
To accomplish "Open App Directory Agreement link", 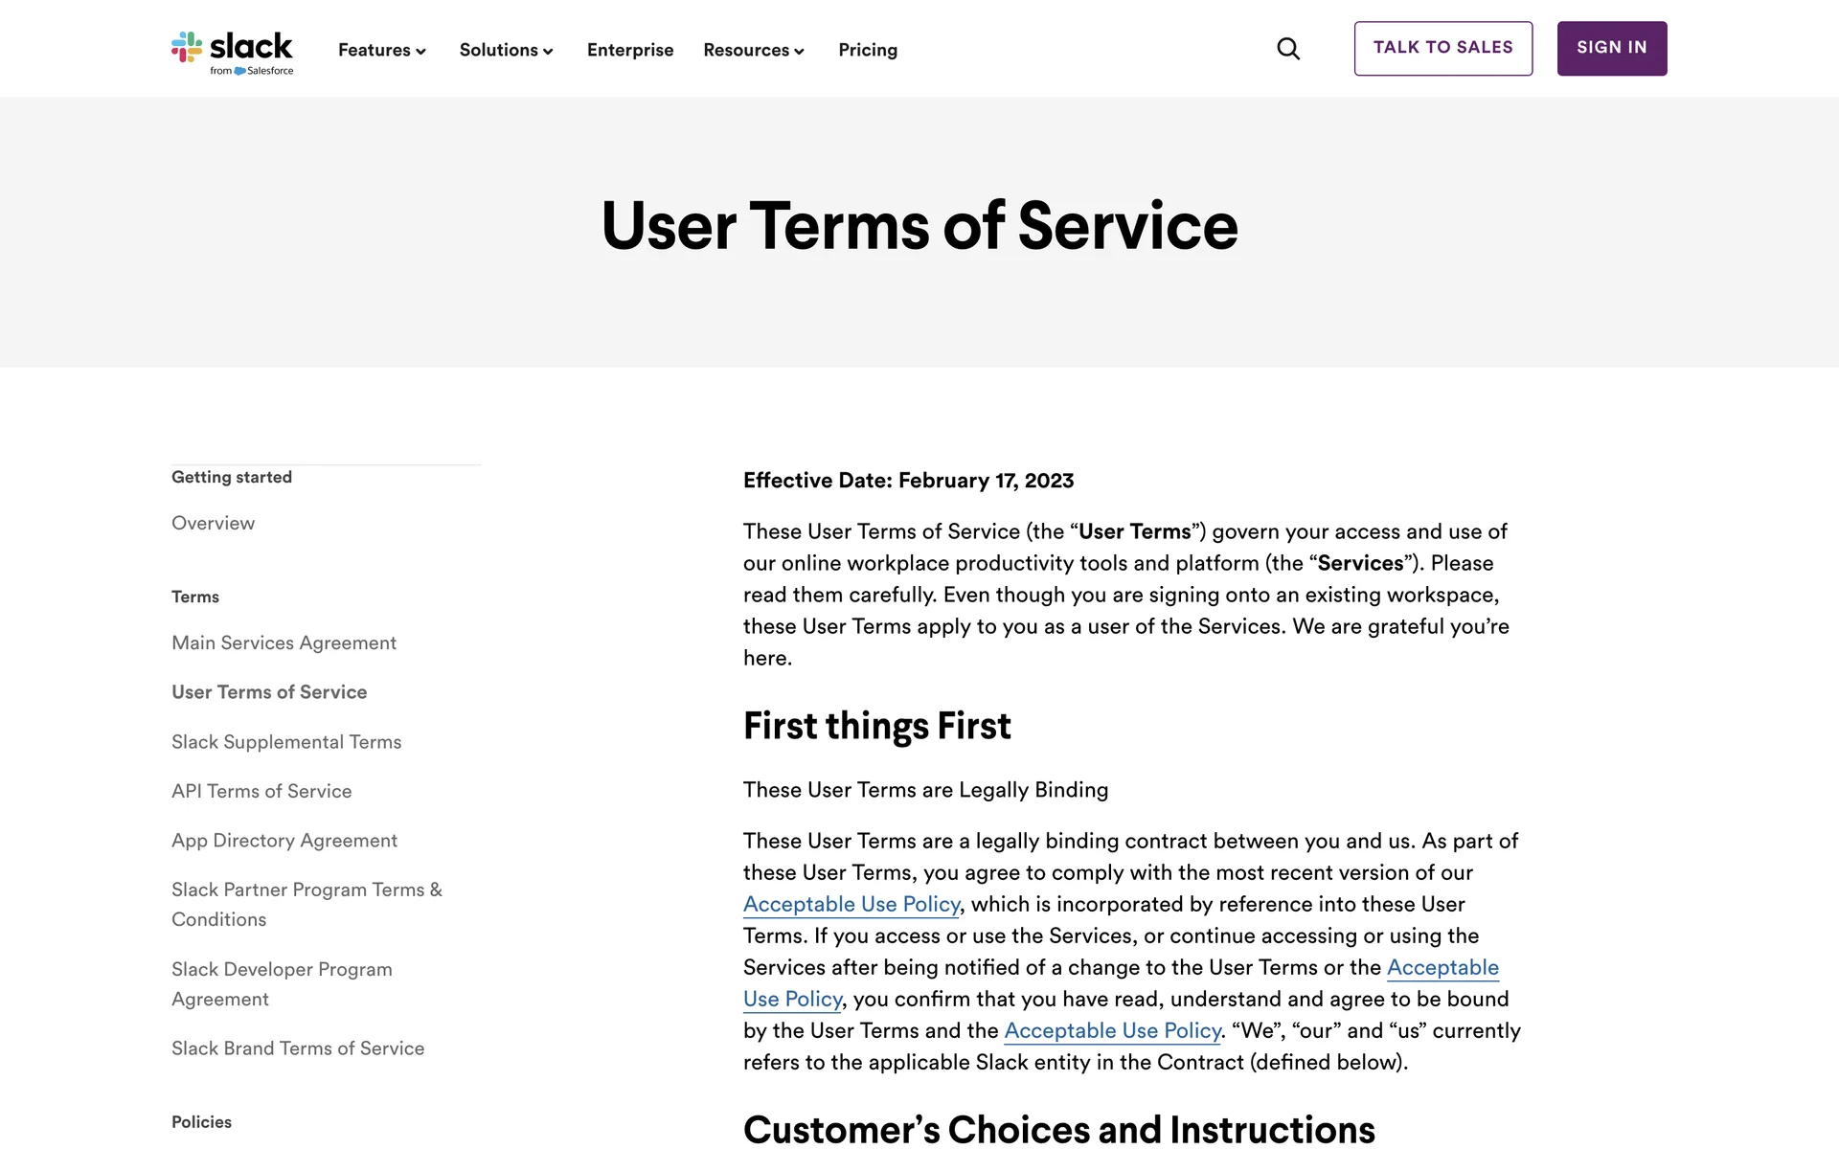I will (x=284, y=841).
